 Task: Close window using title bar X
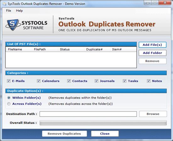(165, 3)
